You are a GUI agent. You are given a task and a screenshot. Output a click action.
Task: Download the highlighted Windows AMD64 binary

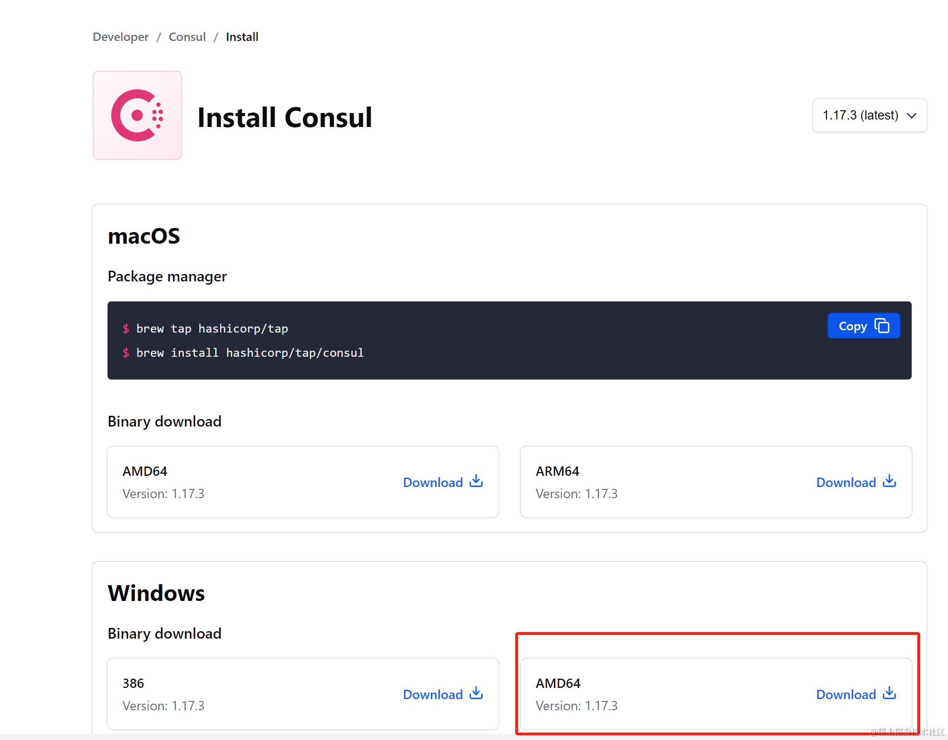846,694
